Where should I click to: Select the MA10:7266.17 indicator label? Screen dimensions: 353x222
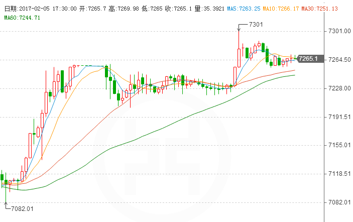(x=281, y=9)
